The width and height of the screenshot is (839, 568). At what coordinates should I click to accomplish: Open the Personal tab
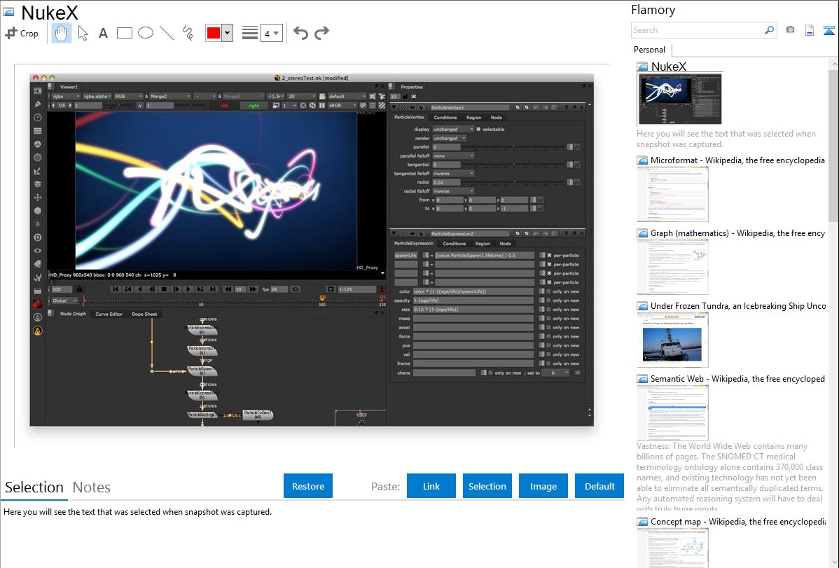pos(650,50)
